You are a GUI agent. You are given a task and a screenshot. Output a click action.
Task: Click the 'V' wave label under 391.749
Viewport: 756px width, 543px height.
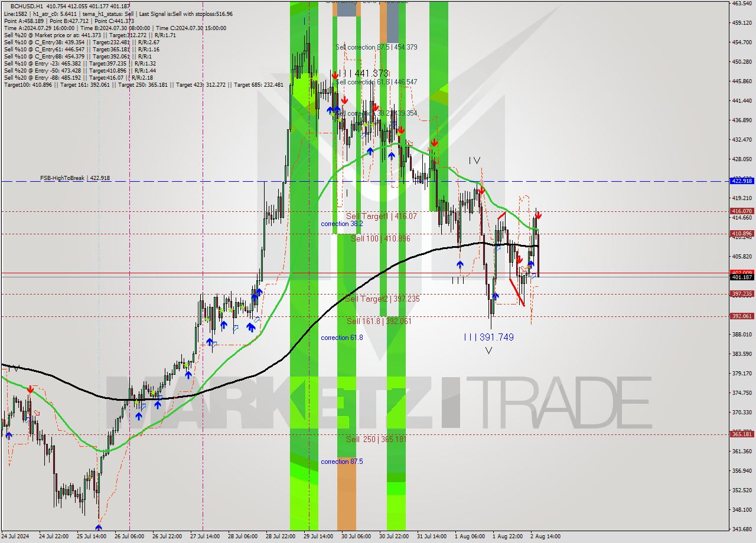[x=488, y=351]
